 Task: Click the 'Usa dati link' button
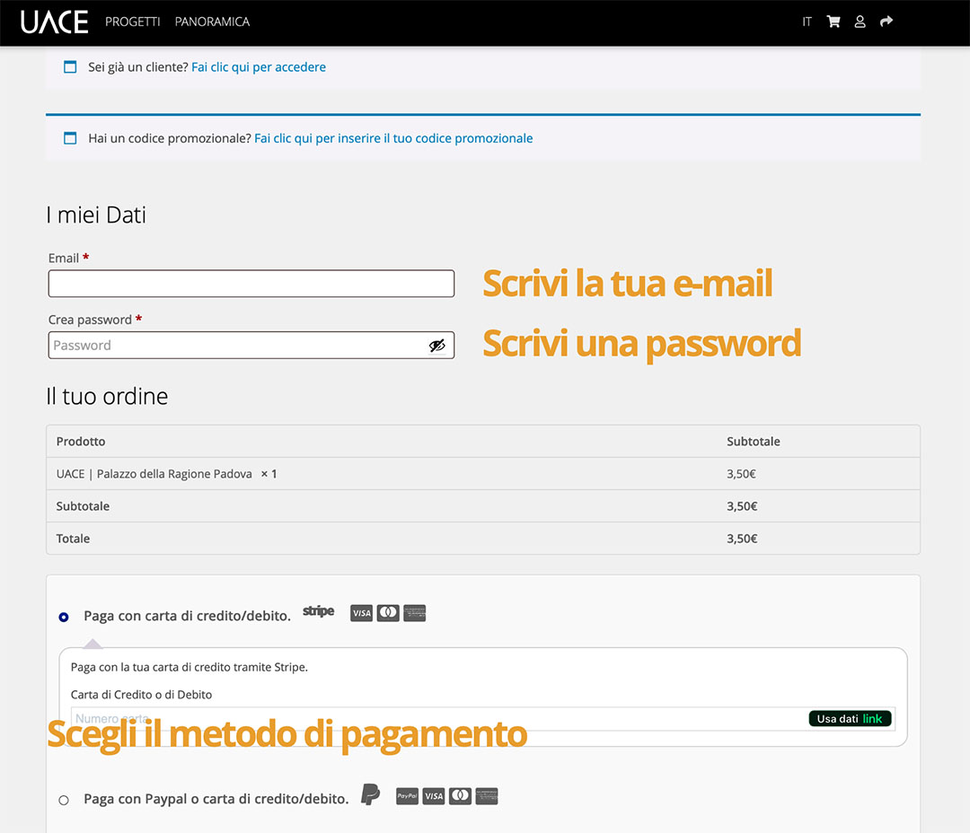(x=849, y=719)
